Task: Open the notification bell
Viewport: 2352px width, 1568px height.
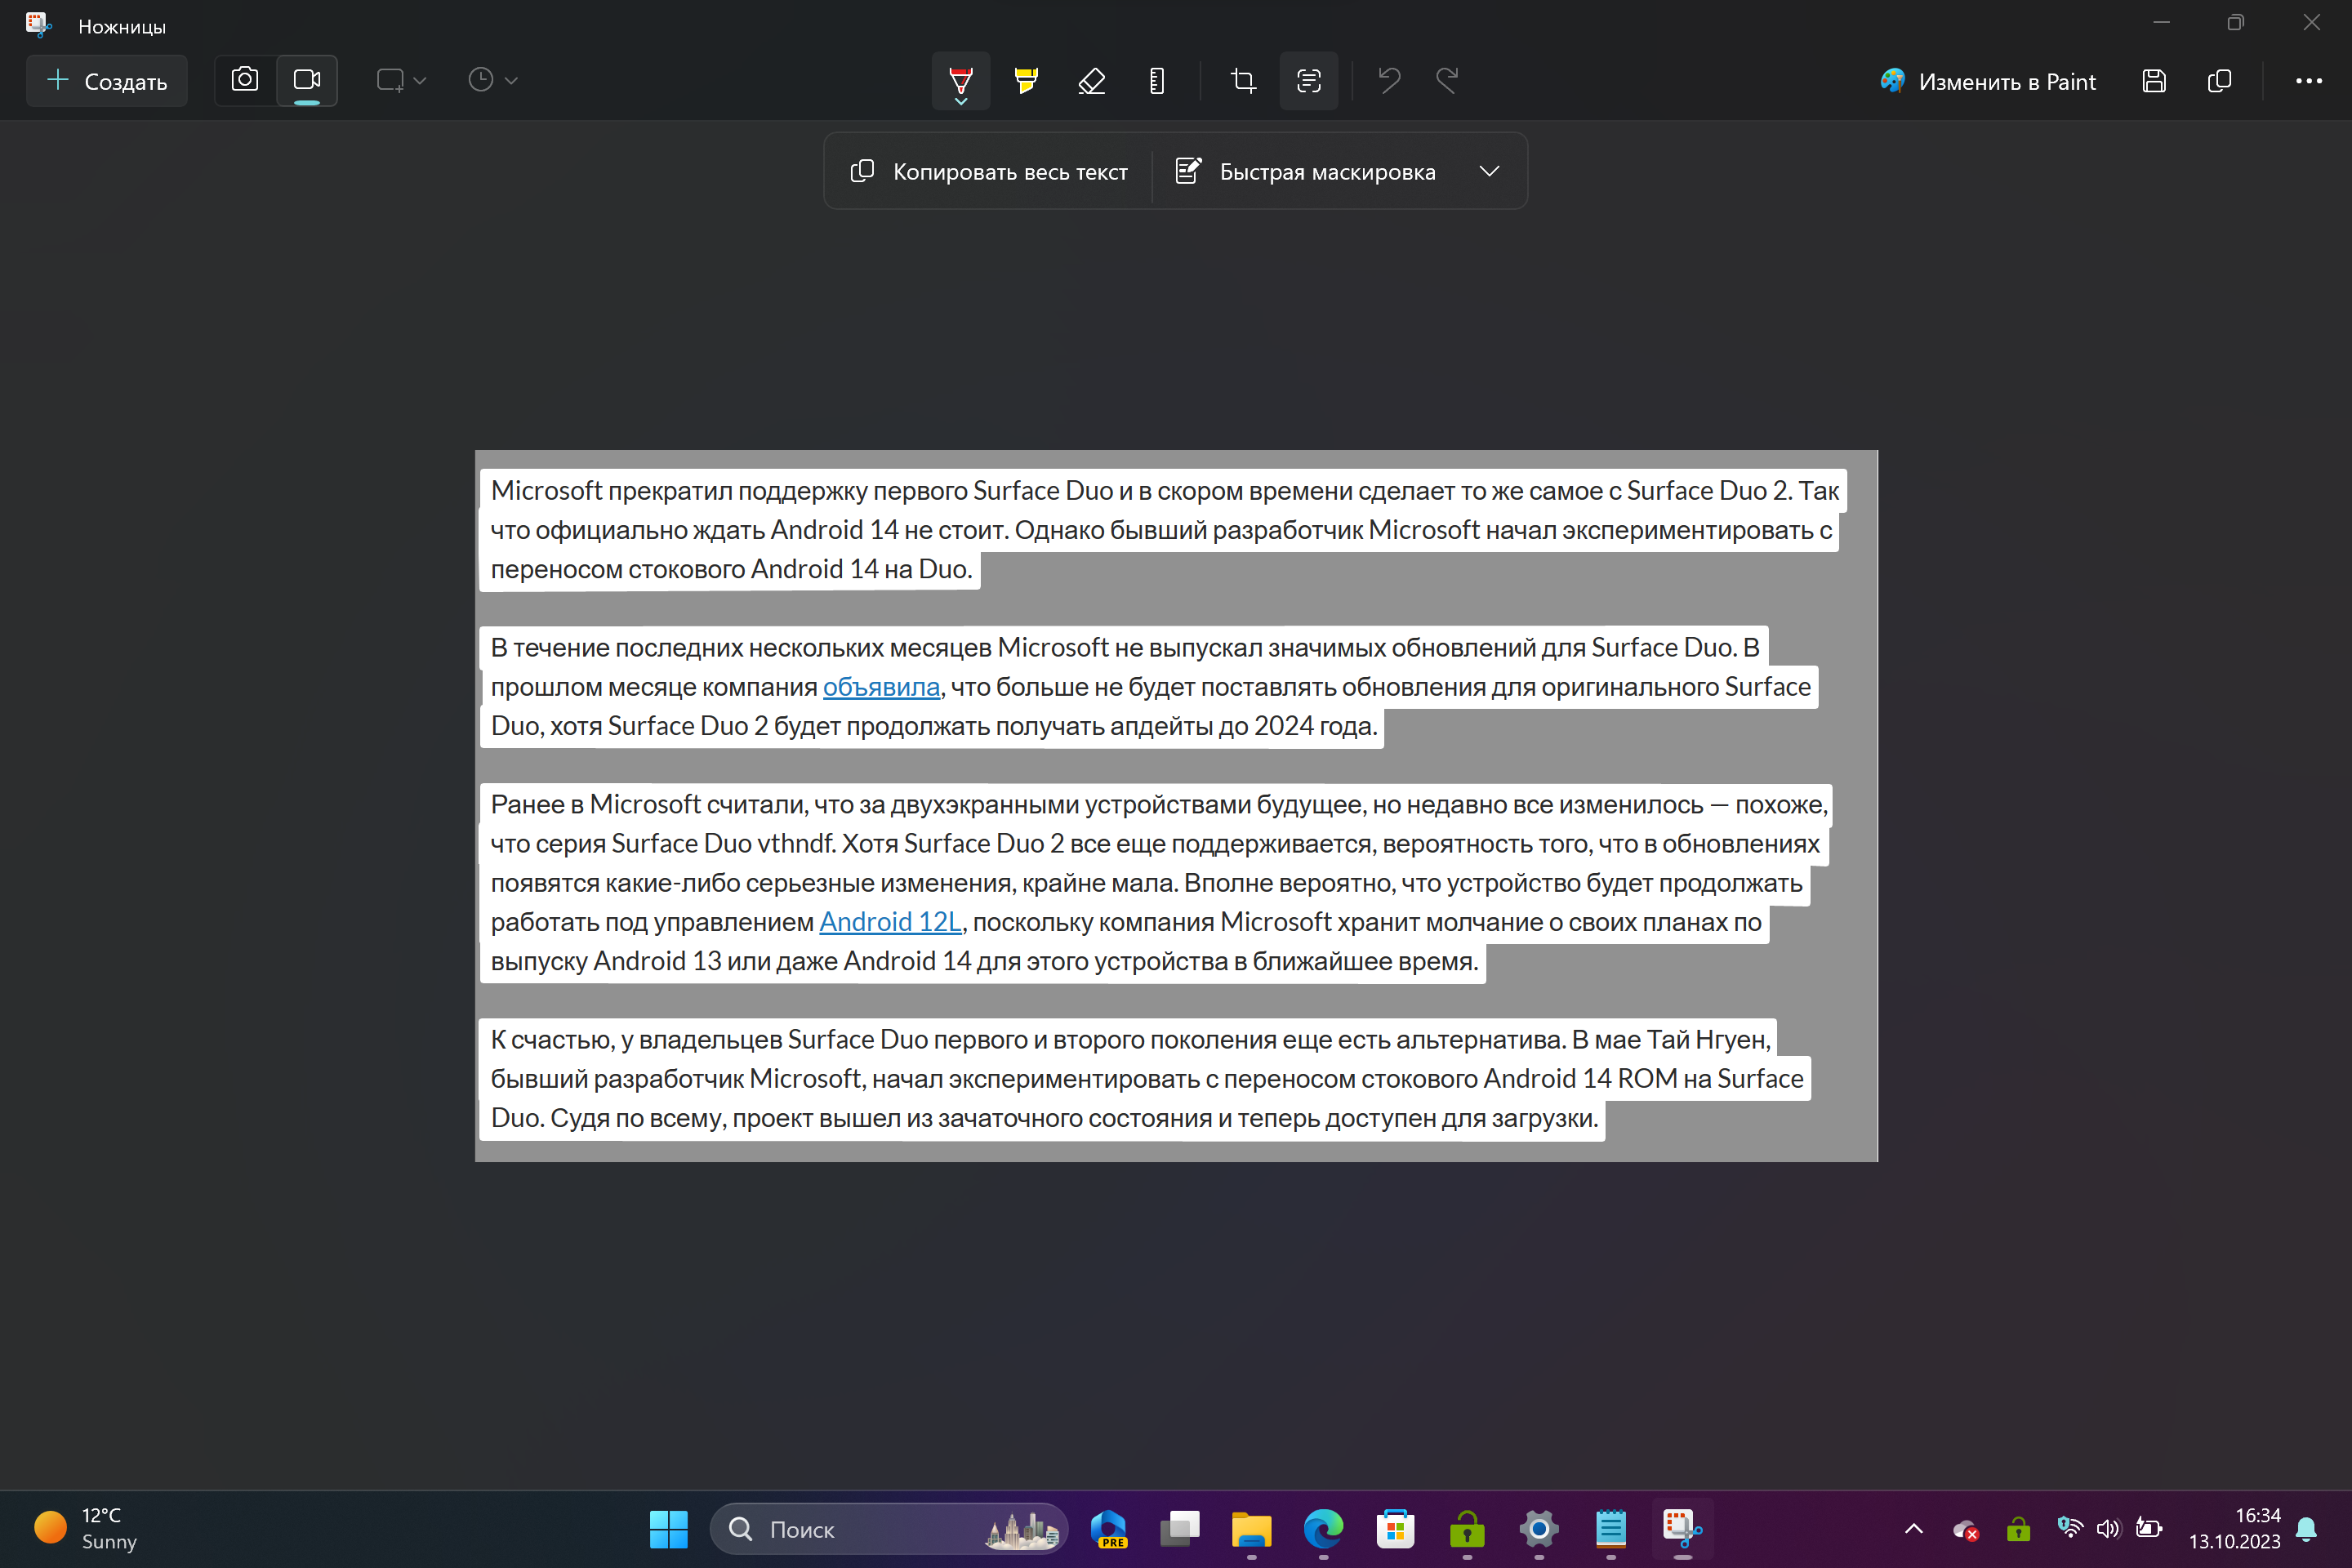Action: 2307,1529
